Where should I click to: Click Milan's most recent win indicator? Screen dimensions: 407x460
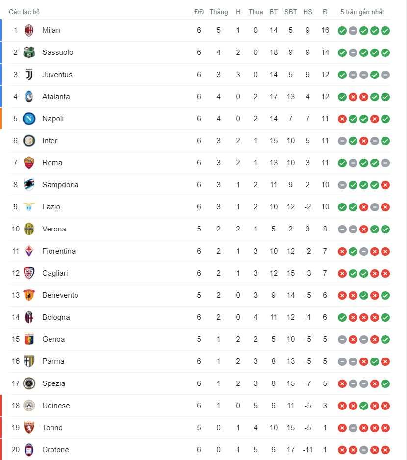[385, 31]
